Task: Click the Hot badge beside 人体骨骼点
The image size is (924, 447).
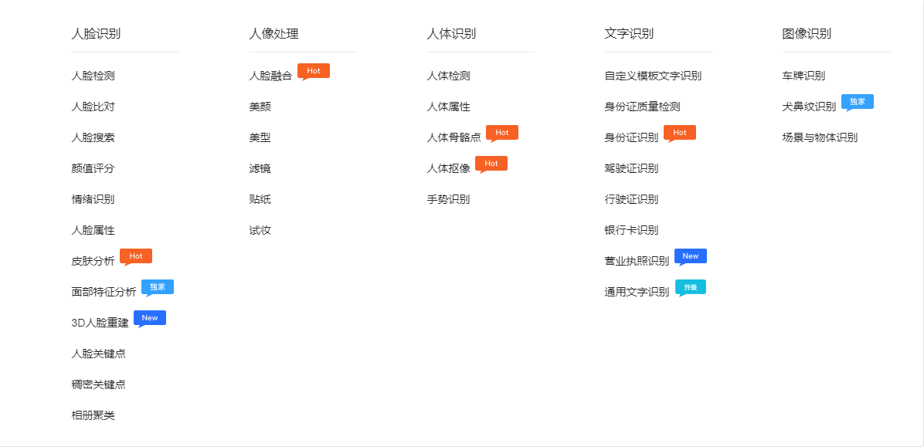Action: [x=502, y=133]
